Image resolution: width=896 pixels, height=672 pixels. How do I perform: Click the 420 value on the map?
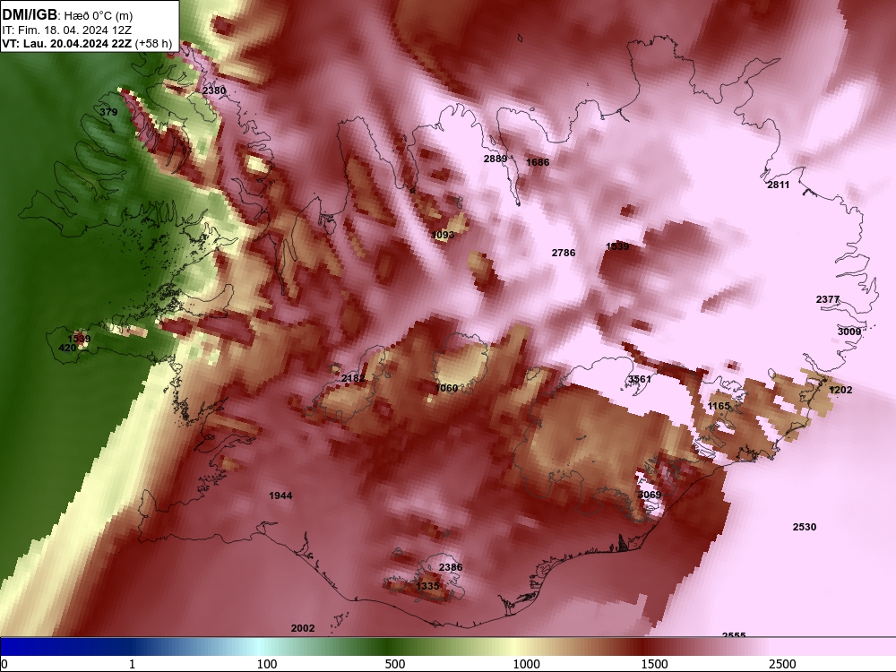click(67, 348)
